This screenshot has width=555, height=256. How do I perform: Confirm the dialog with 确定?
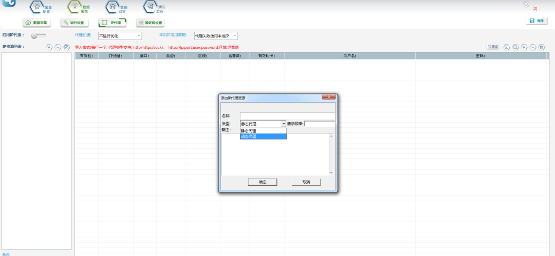[x=262, y=182]
